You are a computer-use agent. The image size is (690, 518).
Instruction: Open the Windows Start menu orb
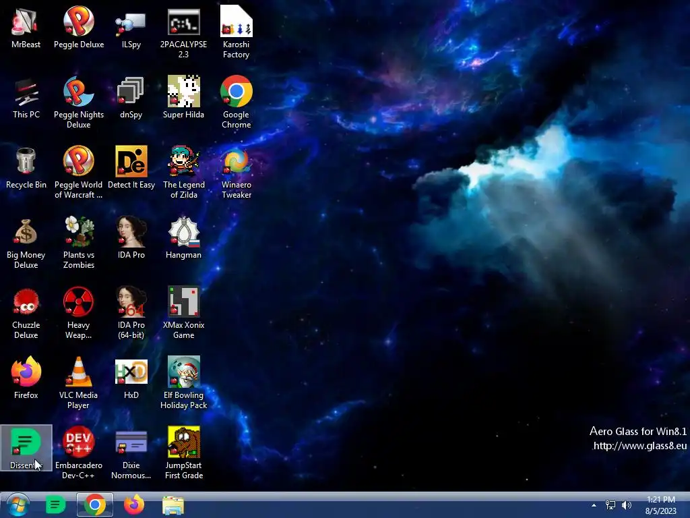18,505
